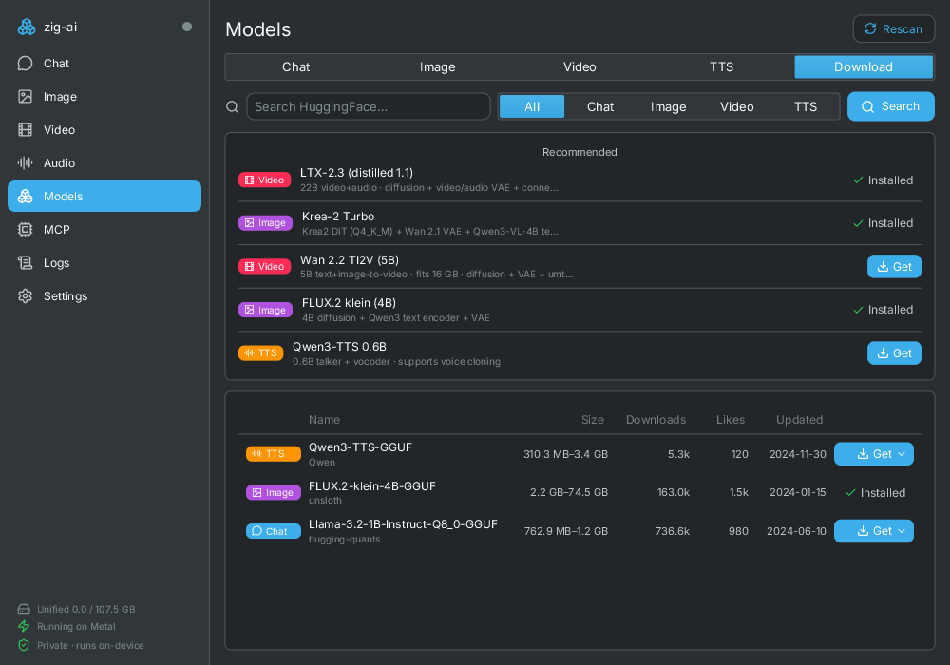Open Settings from the sidebar

[x=104, y=296]
